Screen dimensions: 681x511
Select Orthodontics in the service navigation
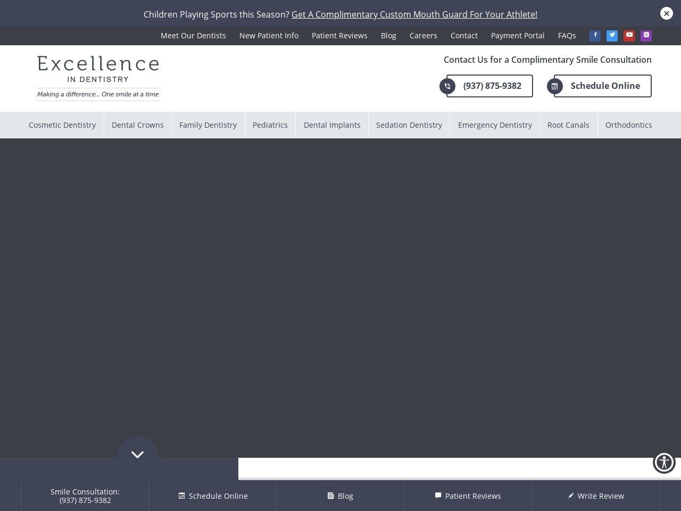[628, 125]
